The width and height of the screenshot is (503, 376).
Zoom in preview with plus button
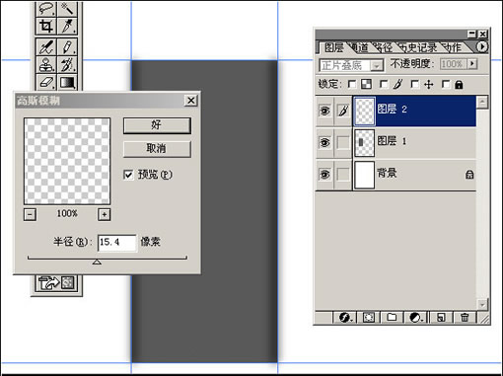pos(105,215)
